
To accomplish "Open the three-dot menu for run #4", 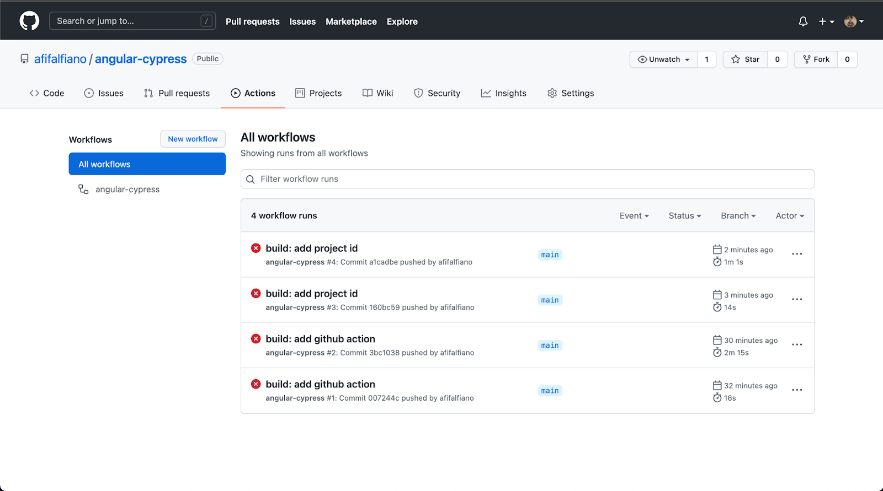I will tap(797, 254).
